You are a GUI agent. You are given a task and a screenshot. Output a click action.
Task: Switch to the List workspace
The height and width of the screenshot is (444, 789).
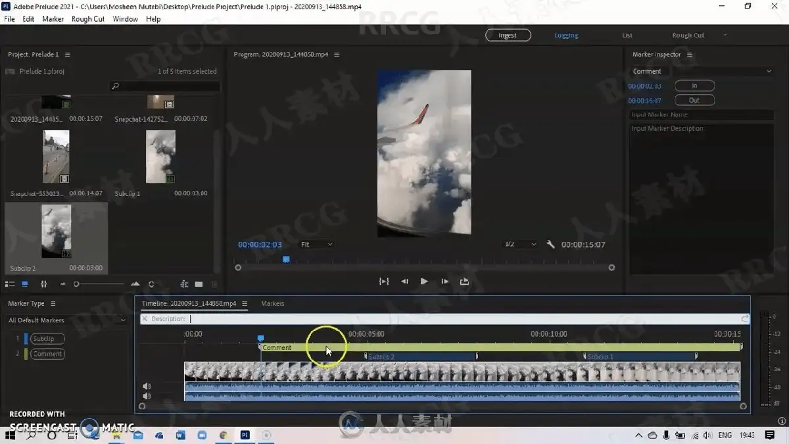(x=627, y=36)
